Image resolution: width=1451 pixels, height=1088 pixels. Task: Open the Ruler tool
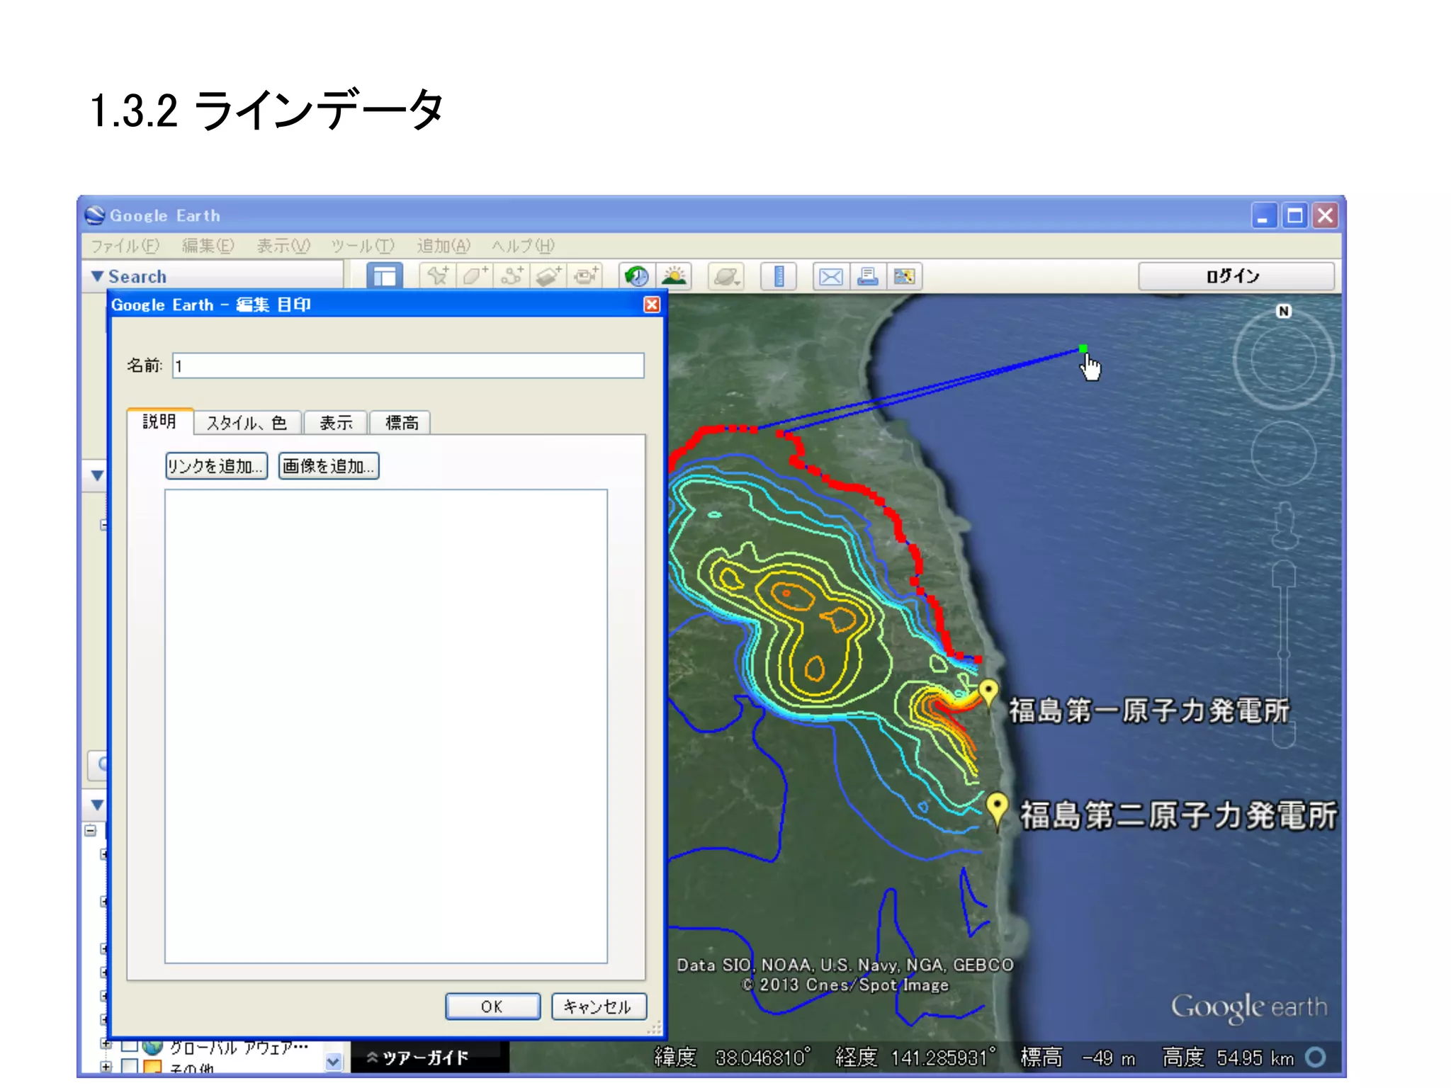pyautogui.click(x=779, y=276)
